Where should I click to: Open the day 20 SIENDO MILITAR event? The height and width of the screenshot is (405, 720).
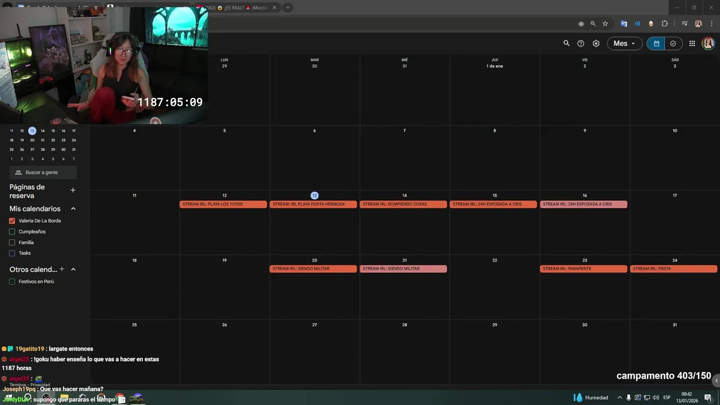pyautogui.click(x=313, y=269)
